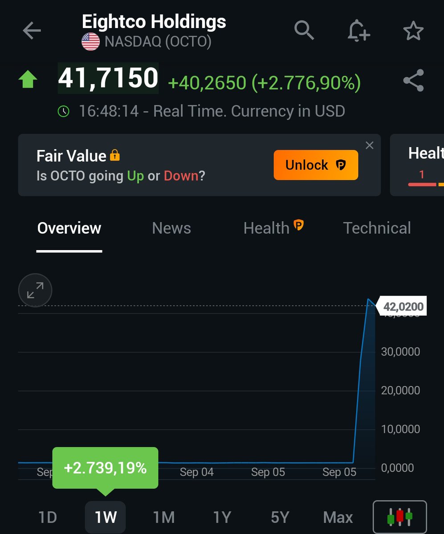This screenshot has width=444, height=534.
Task: Expand the chart to fullscreen
Action: 35,291
